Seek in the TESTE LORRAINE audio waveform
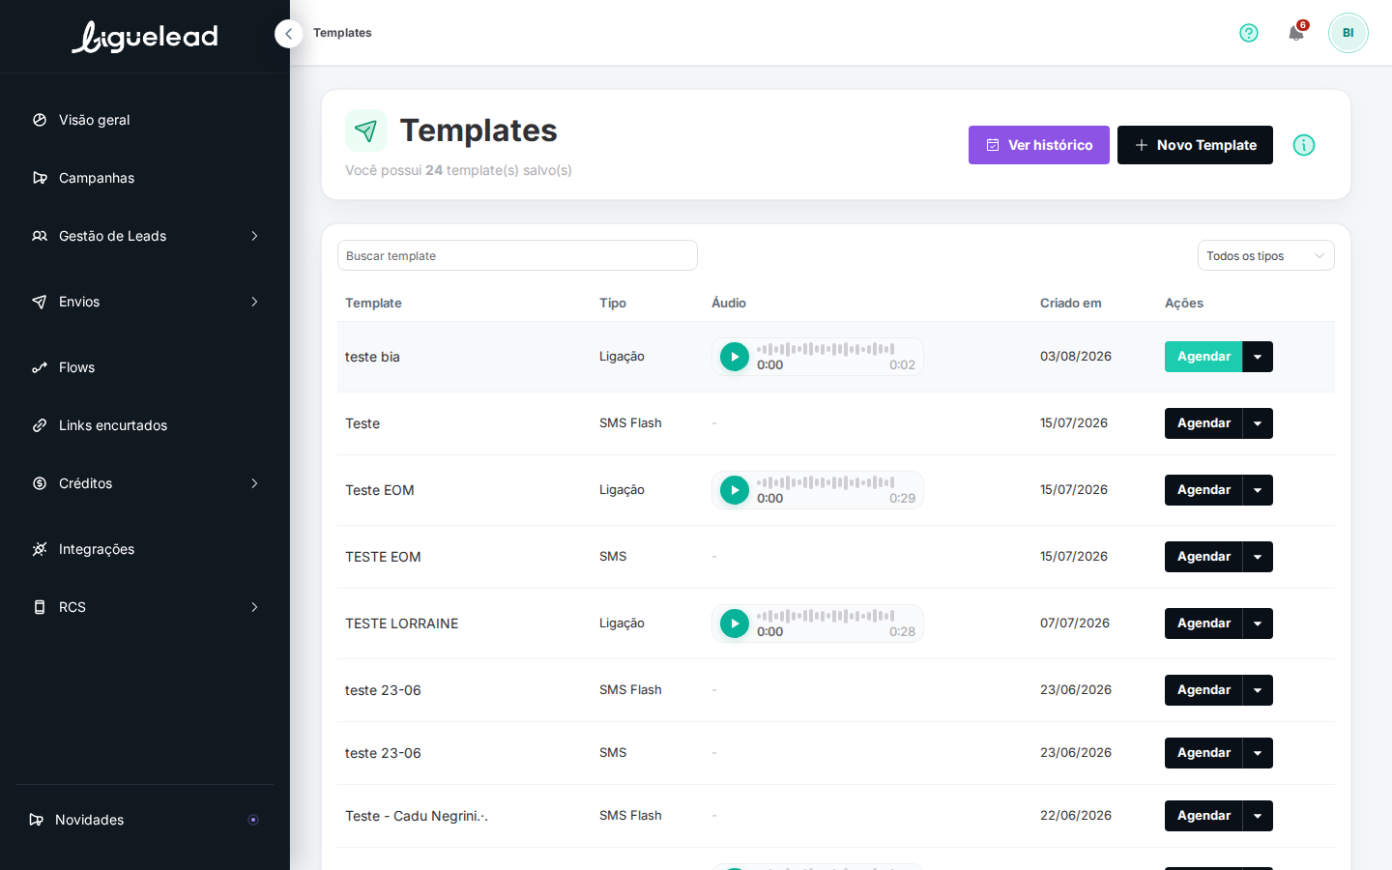Screen dimensions: 1392x870 [x=826, y=616]
